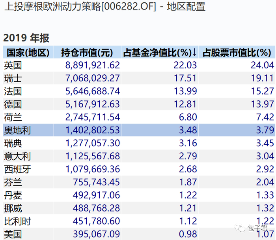Click the stock ratio 15.27
The width and height of the screenshot is (276, 240).
pyautogui.click(x=262, y=91)
